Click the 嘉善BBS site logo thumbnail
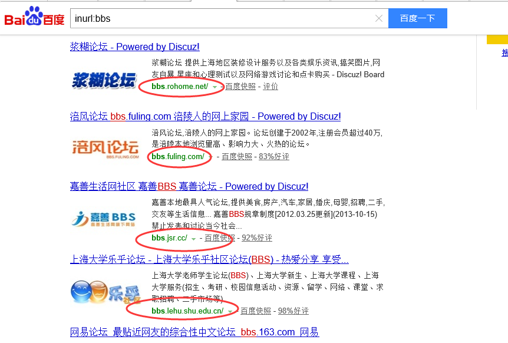The width and height of the screenshot is (508, 343). (104, 219)
